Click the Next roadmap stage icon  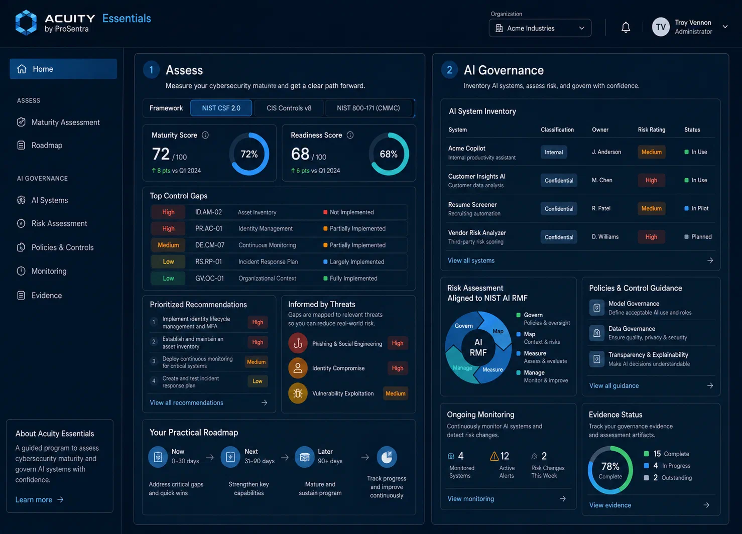(230, 457)
